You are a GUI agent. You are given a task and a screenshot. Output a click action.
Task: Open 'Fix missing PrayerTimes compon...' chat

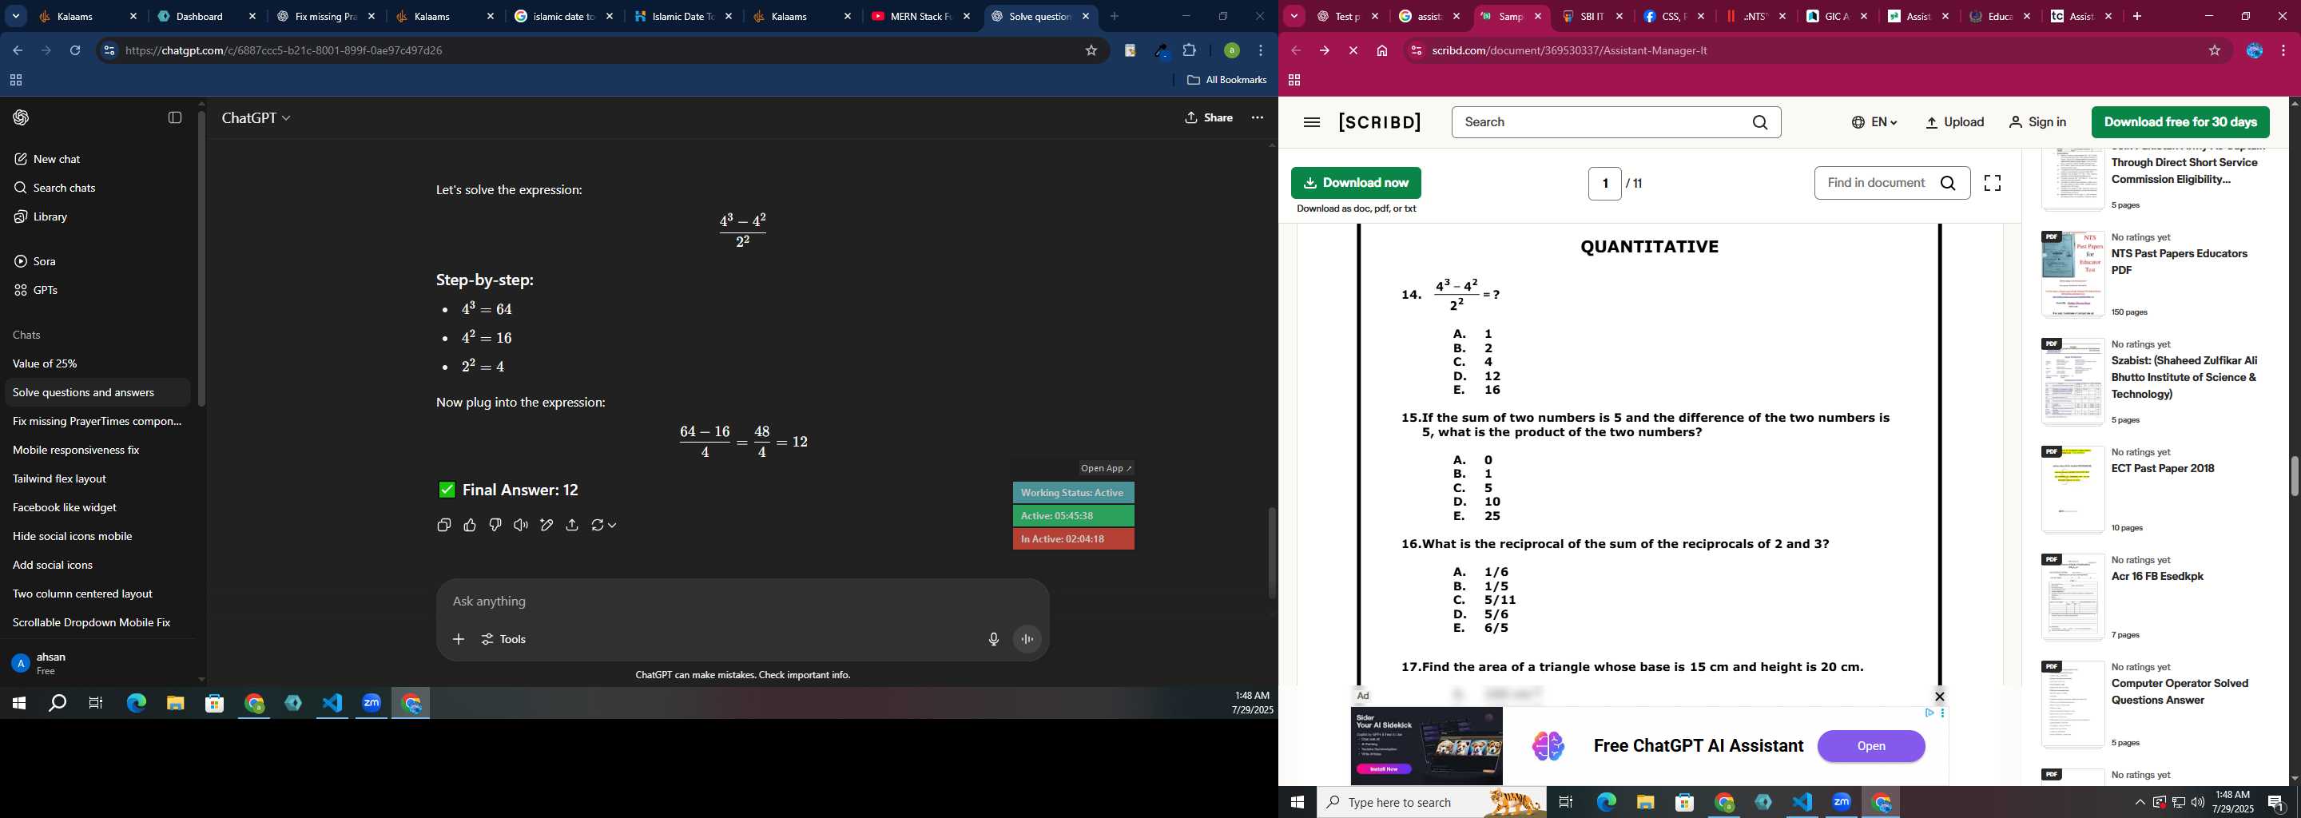click(x=97, y=422)
